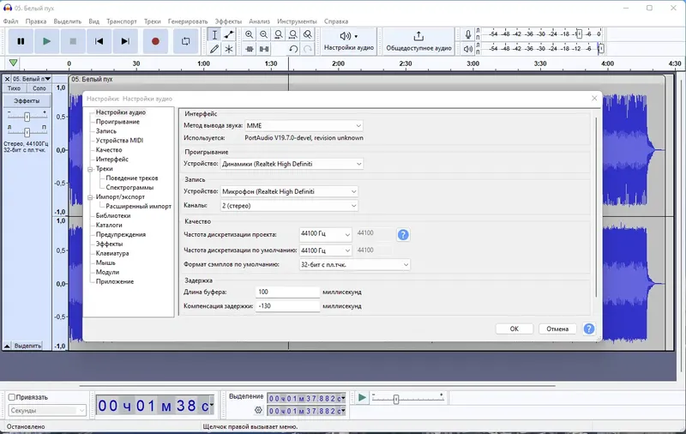
Task: Select the Selection (I-beam) tool
Action: [x=214, y=34]
